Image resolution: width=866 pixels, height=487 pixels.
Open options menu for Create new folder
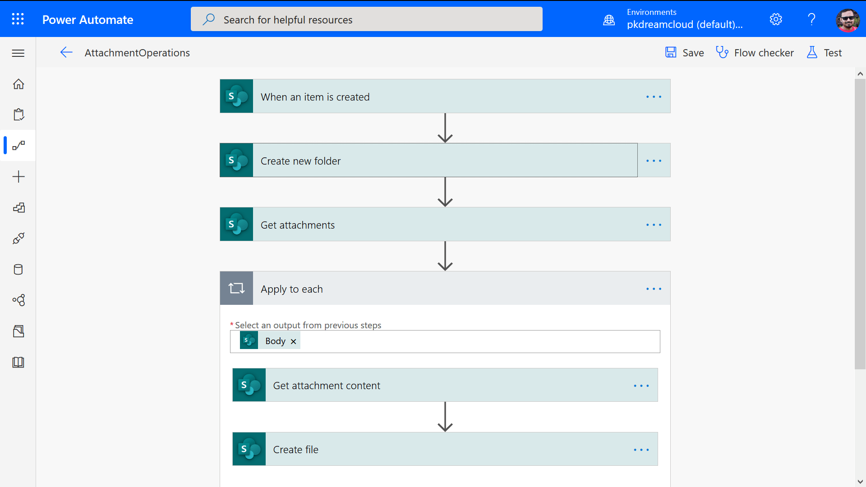654,160
